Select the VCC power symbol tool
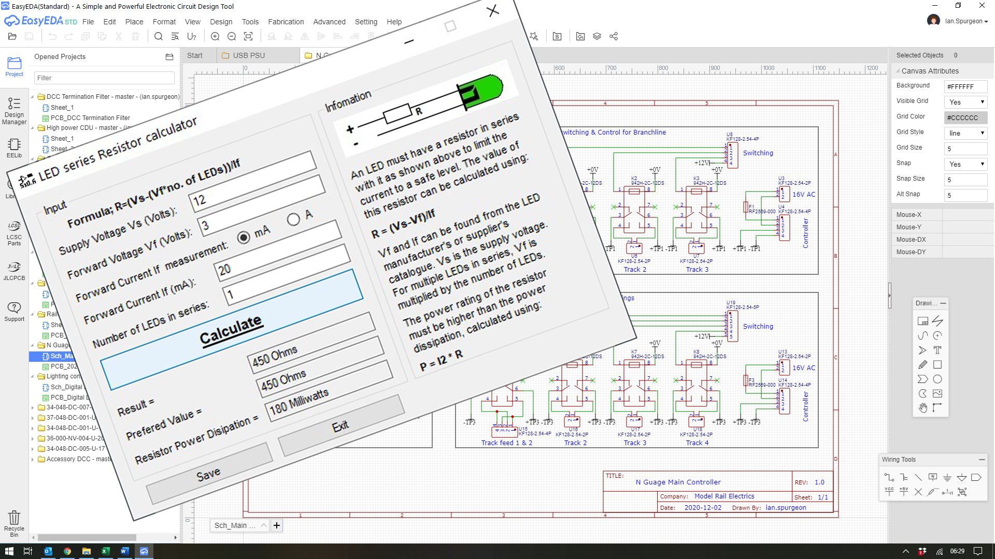 pos(889,491)
